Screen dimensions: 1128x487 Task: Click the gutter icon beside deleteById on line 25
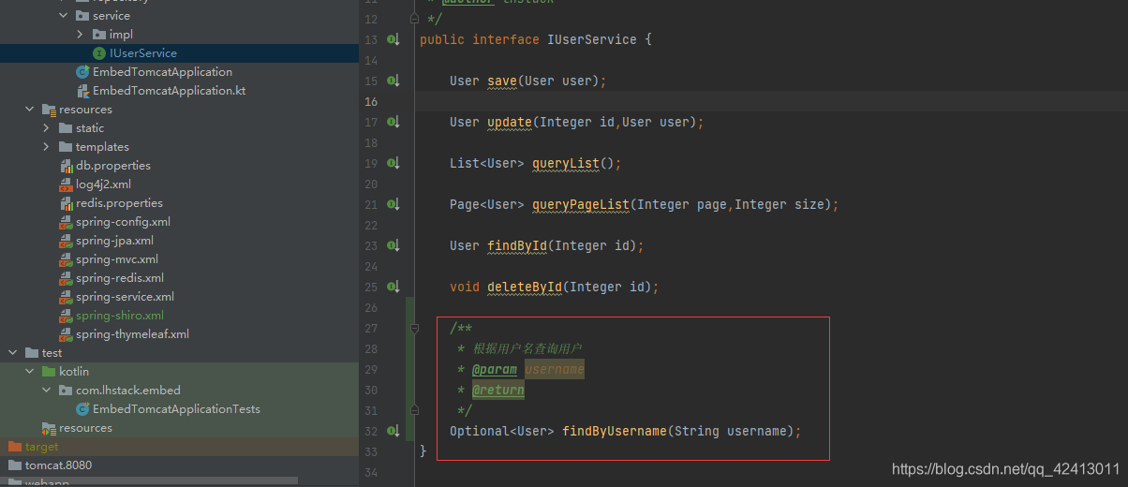[x=393, y=287]
